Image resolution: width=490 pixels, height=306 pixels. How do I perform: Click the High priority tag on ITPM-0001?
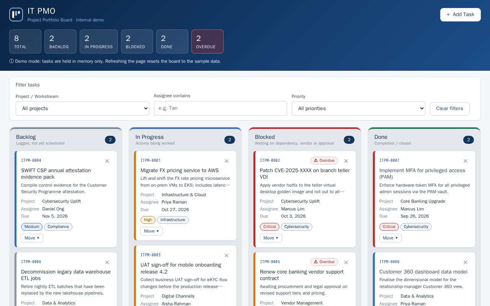click(x=148, y=220)
